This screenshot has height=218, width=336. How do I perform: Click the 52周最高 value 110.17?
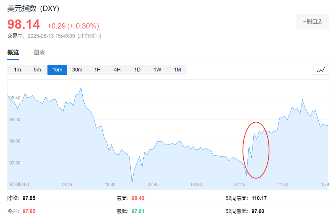pos(259,198)
